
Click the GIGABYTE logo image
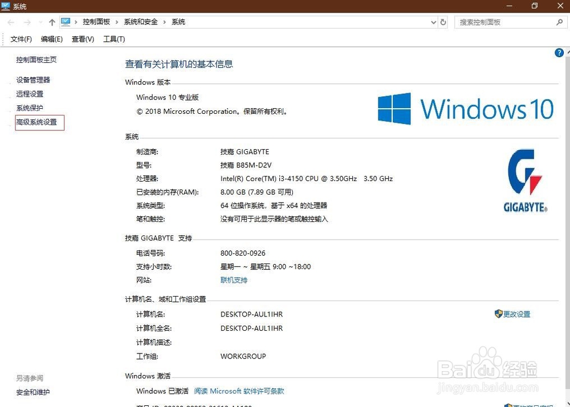coord(526,180)
